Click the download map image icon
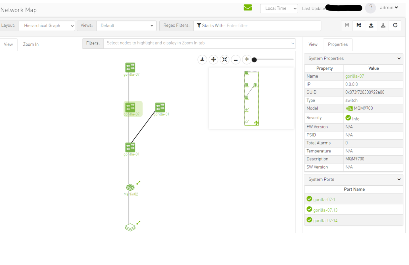409x265 pixels. pyautogui.click(x=202, y=60)
